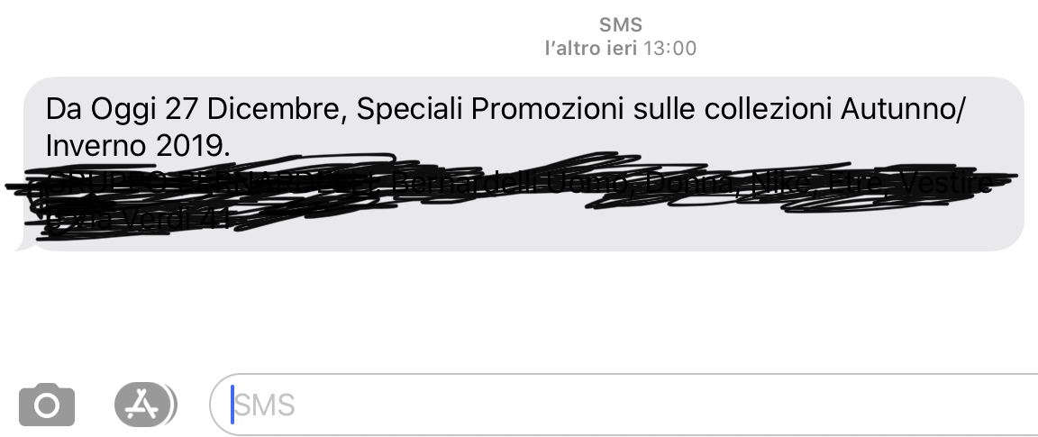Tap the '13:00' time label

[670, 49]
